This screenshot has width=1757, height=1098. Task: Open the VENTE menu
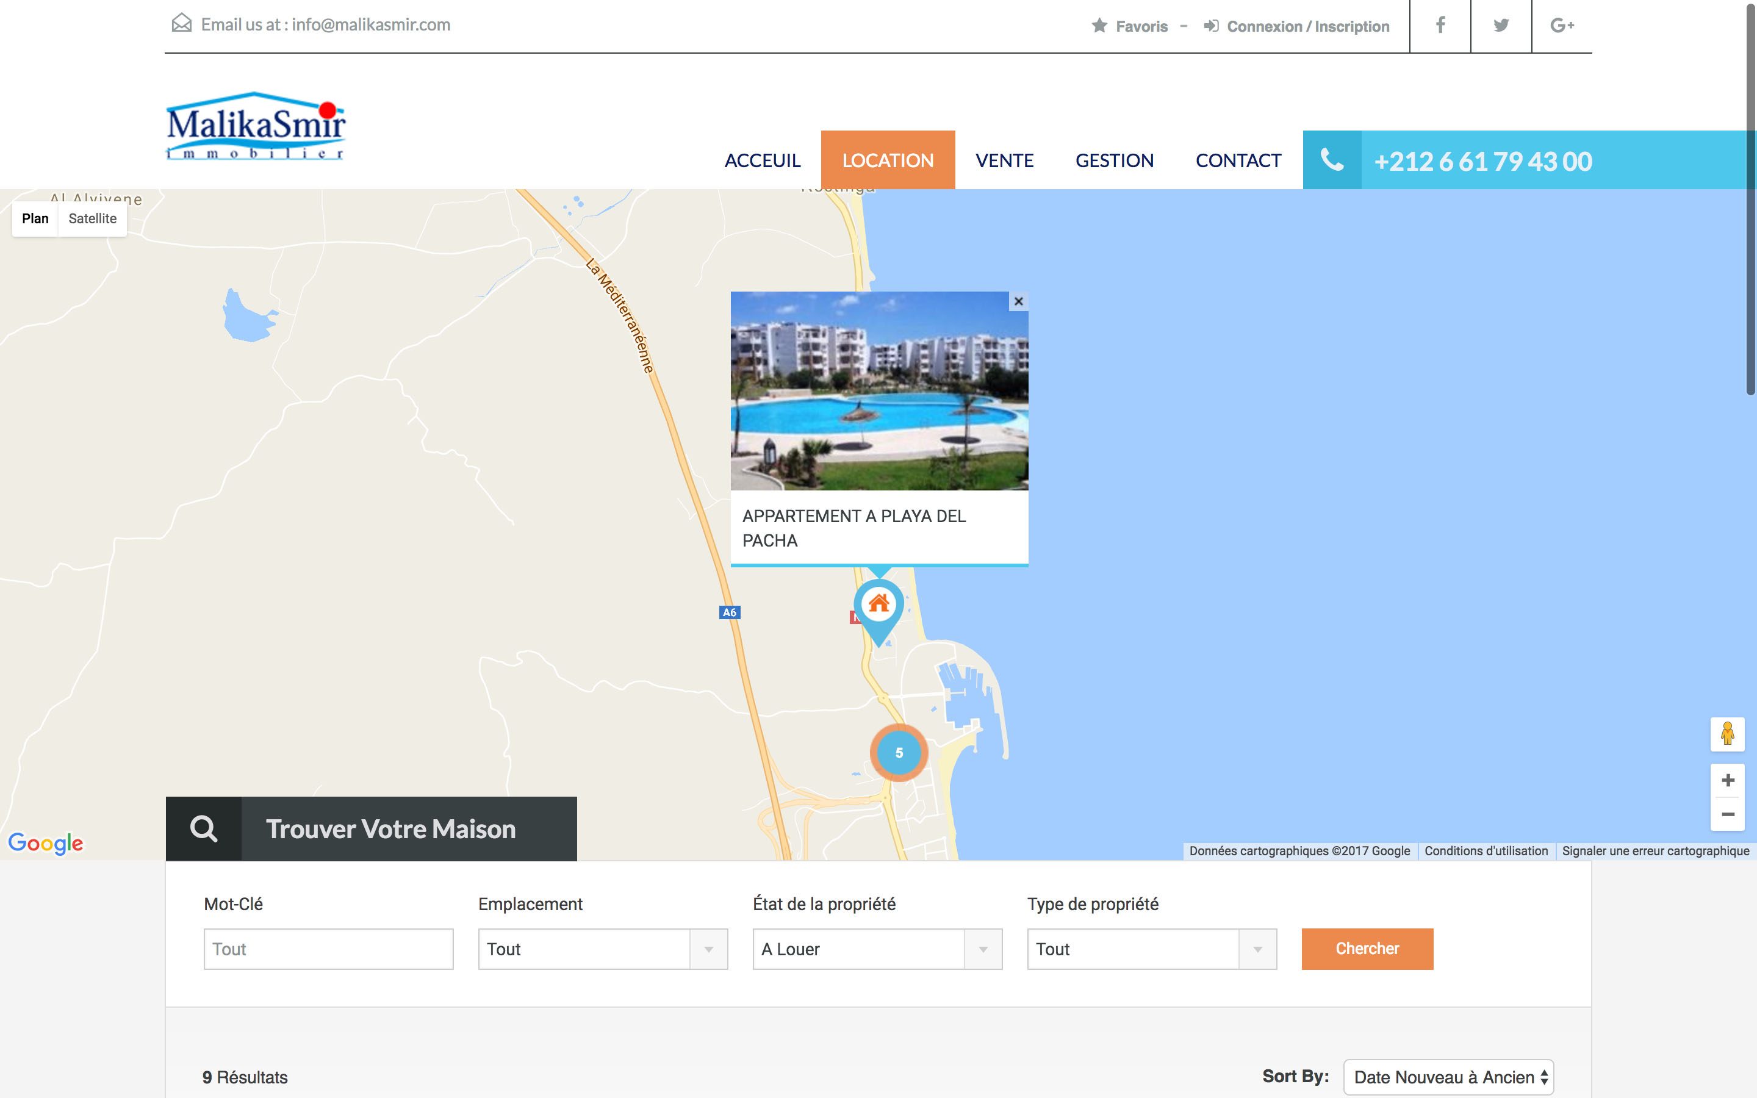[1004, 160]
